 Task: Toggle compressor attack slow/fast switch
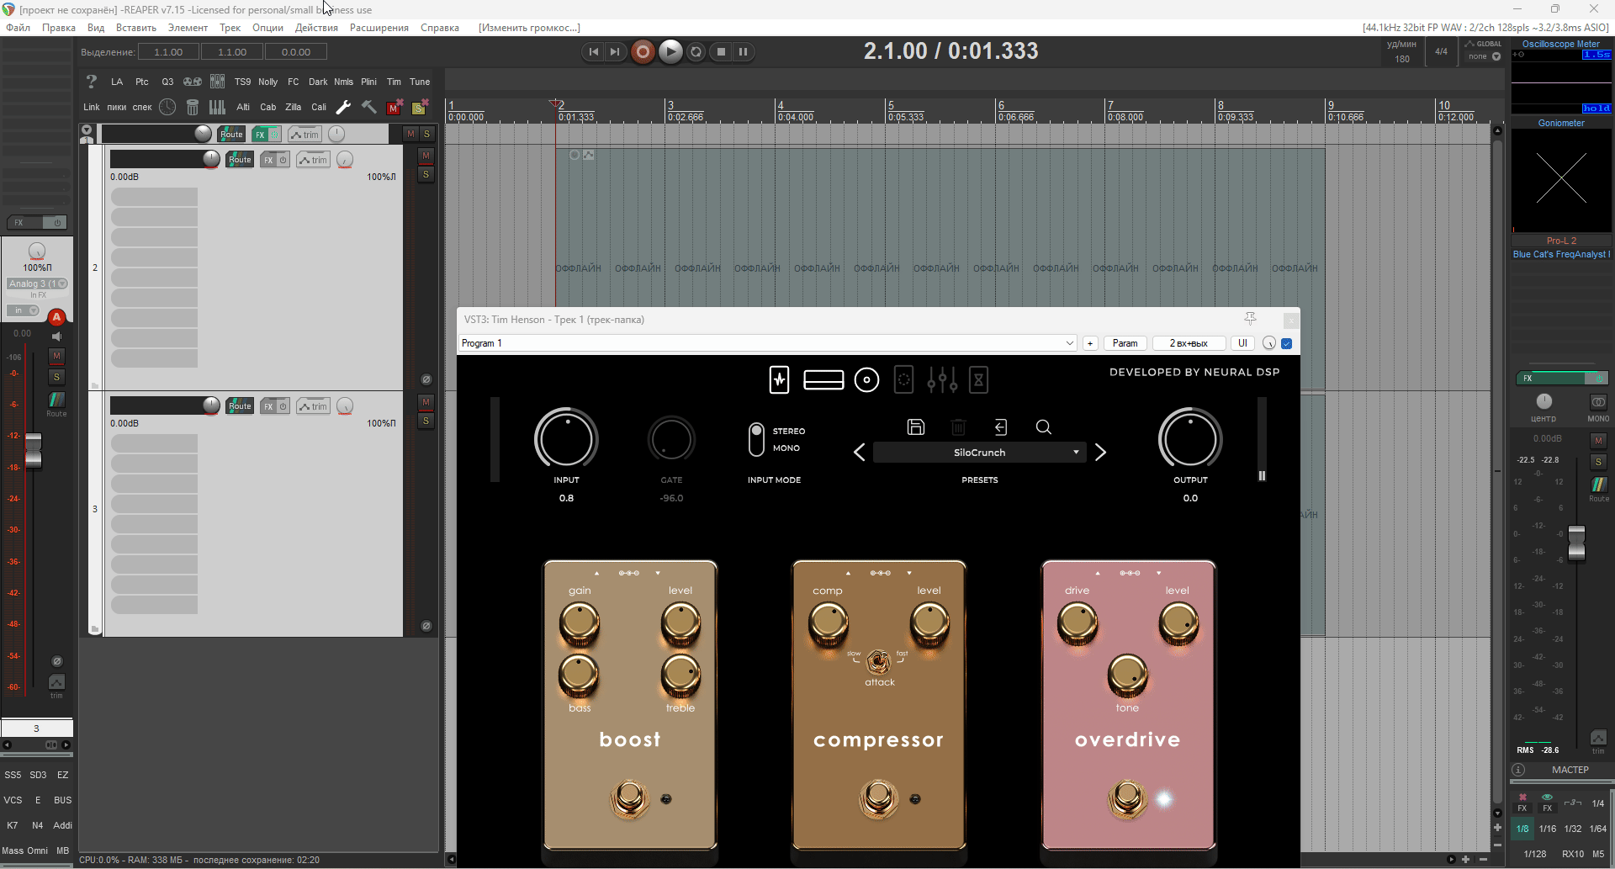(879, 662)
